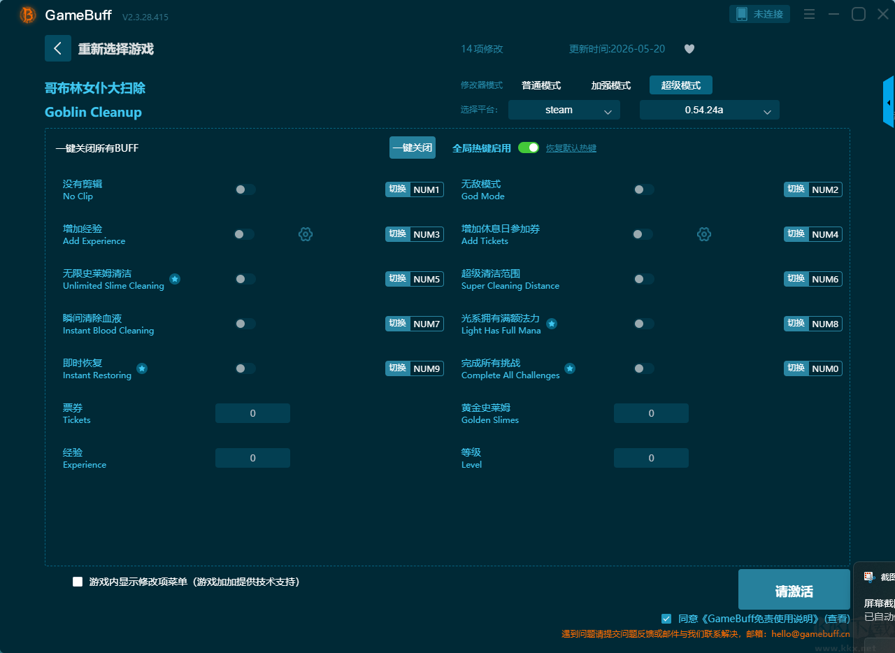Click the Golden Slimes value field

(651, 413)
